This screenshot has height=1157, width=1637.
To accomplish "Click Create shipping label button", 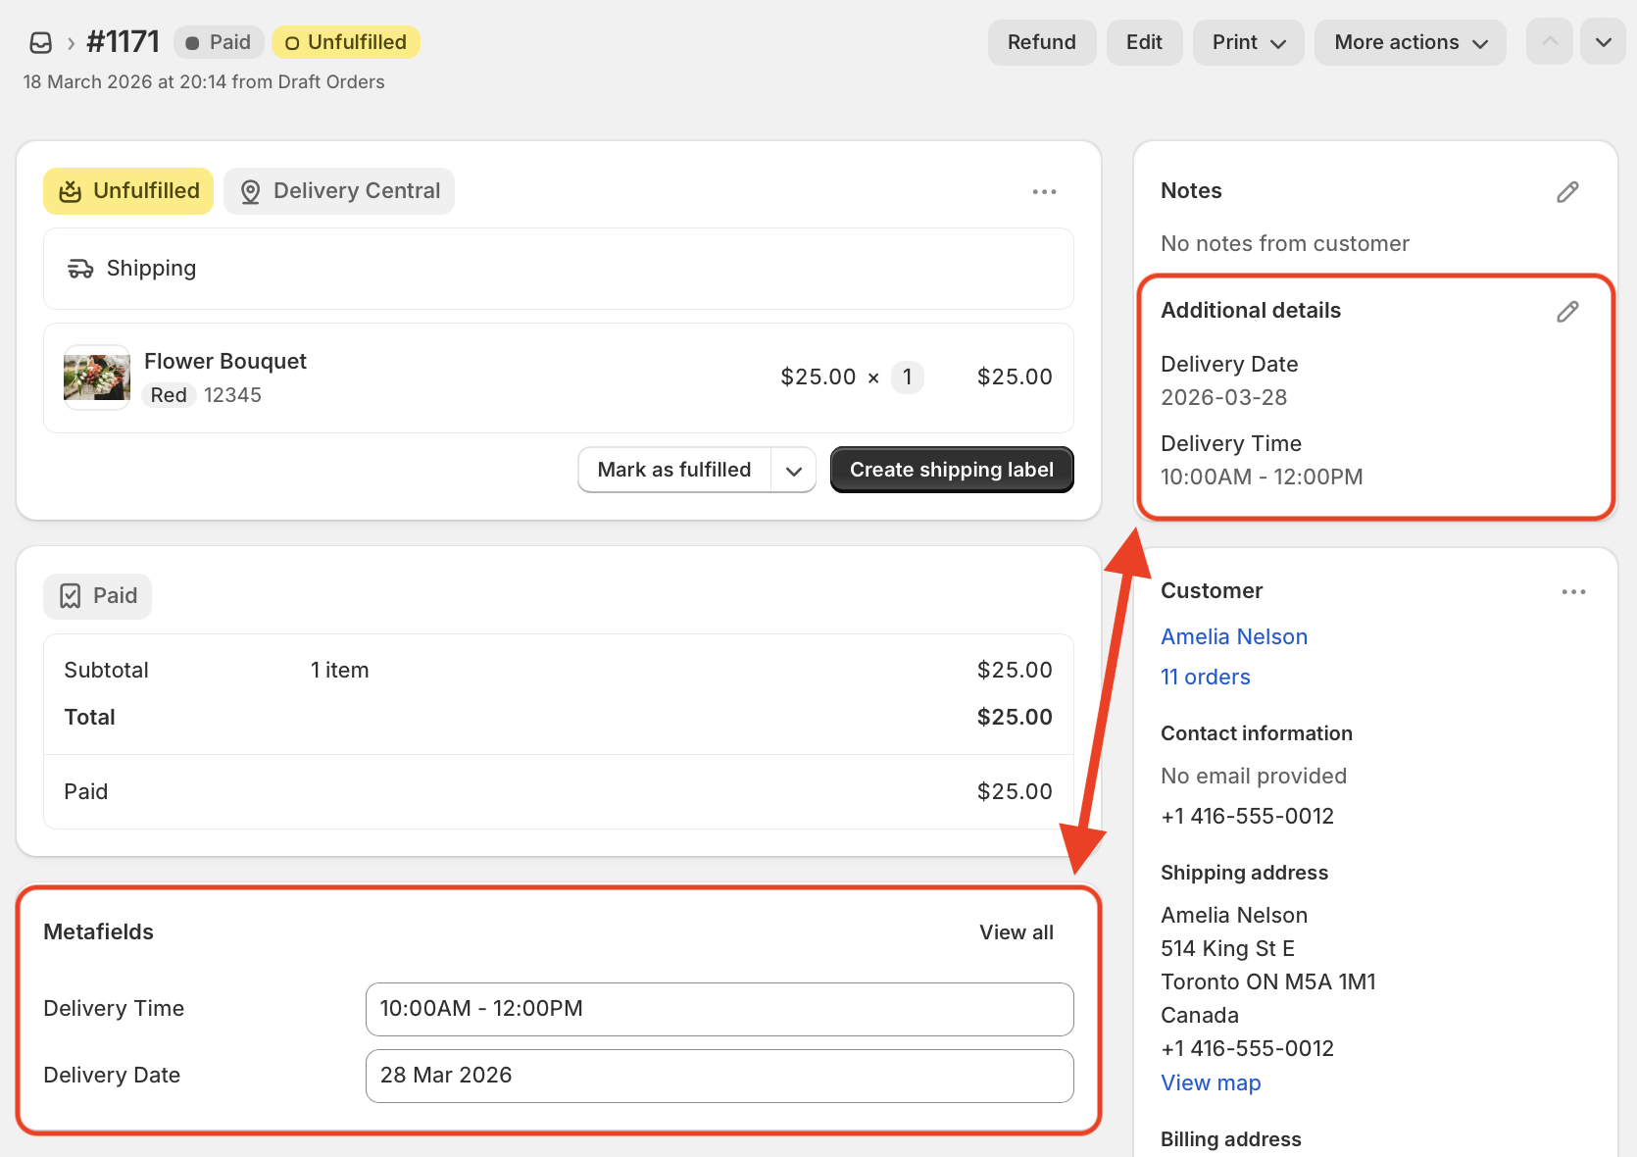I will 952,470.
